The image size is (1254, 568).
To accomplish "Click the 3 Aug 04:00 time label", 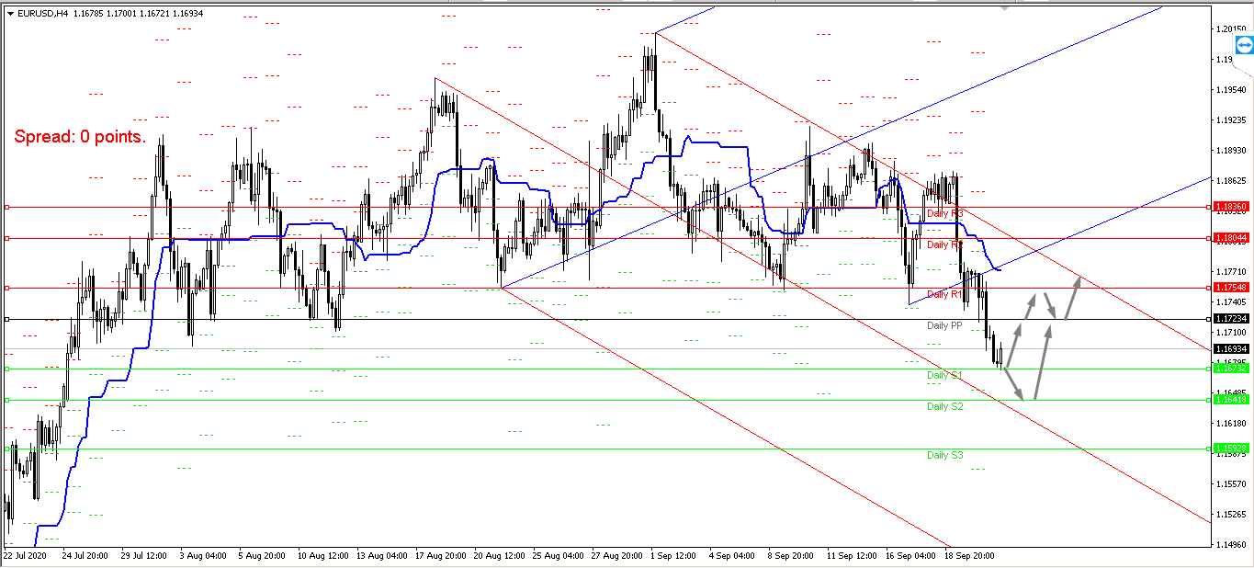I will pyautogui.click(x=202, y=556).
